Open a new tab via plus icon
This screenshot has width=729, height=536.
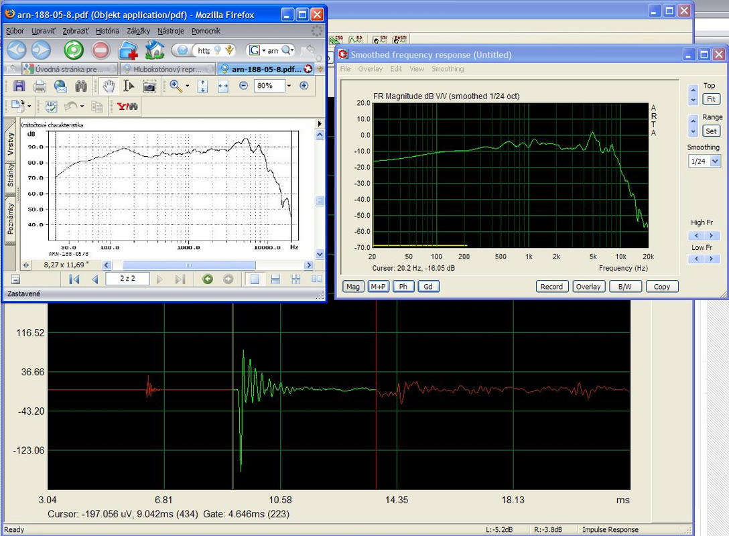(x=128, y=50)
